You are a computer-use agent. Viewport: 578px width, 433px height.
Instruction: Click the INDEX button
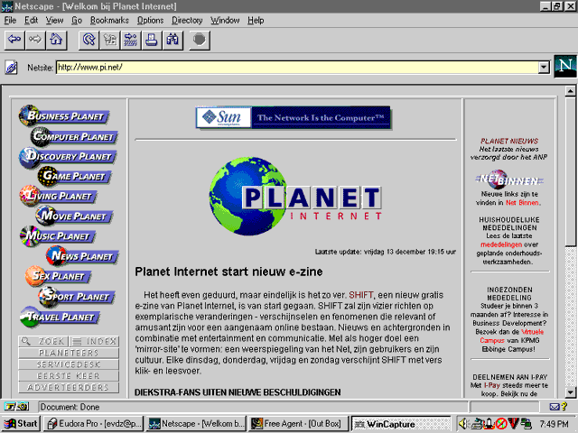click(x=94, y=341)
